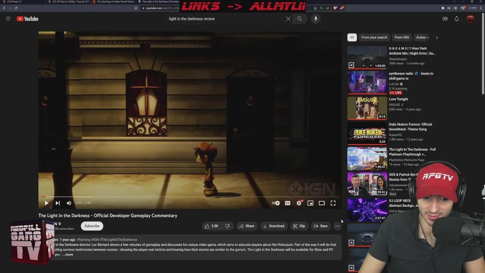Reload the browser page
485x273 pixels.
click(16, 8)
